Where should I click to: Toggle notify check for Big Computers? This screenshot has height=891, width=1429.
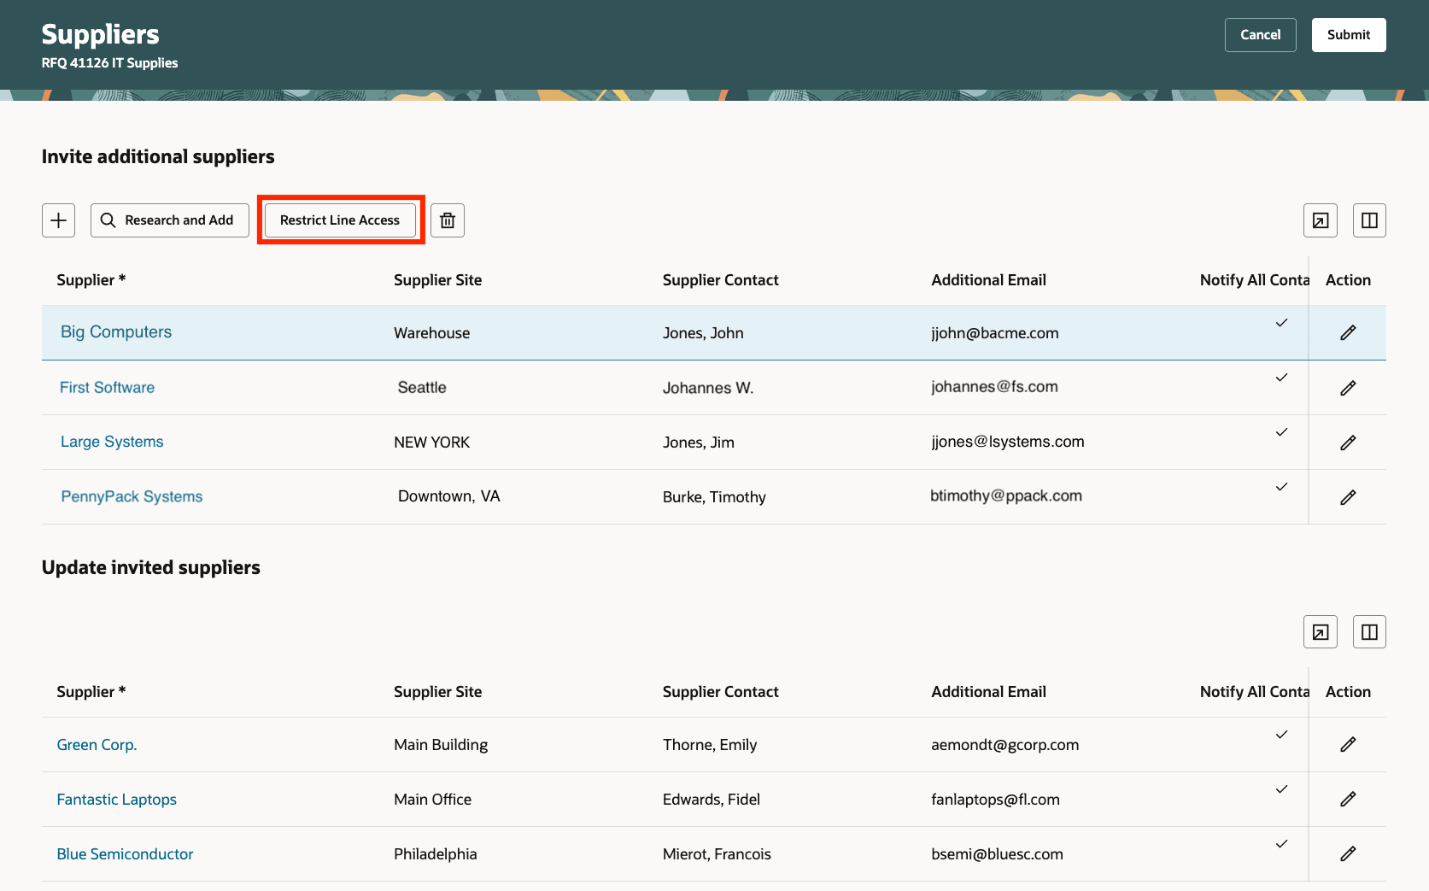(x=1281, y=323)
